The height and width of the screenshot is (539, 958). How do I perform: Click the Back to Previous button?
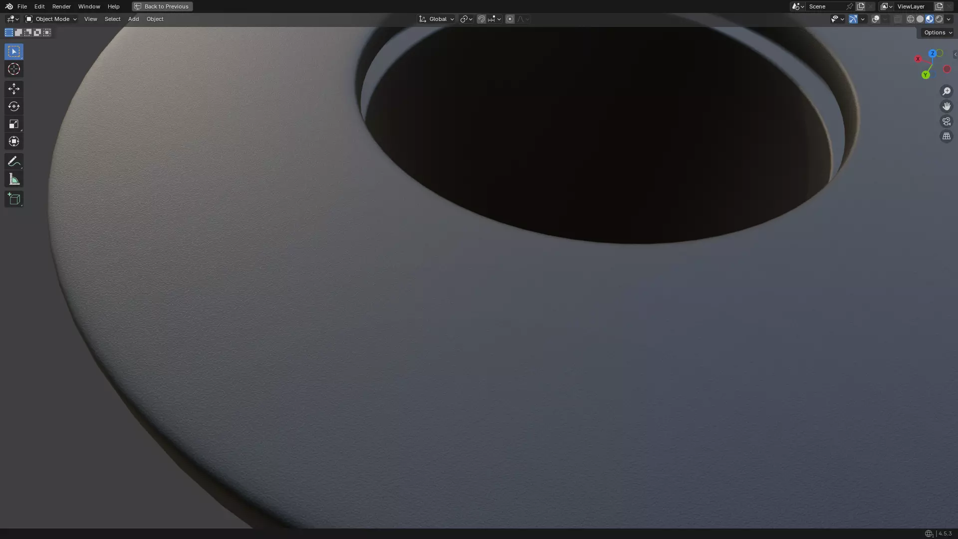162,6
